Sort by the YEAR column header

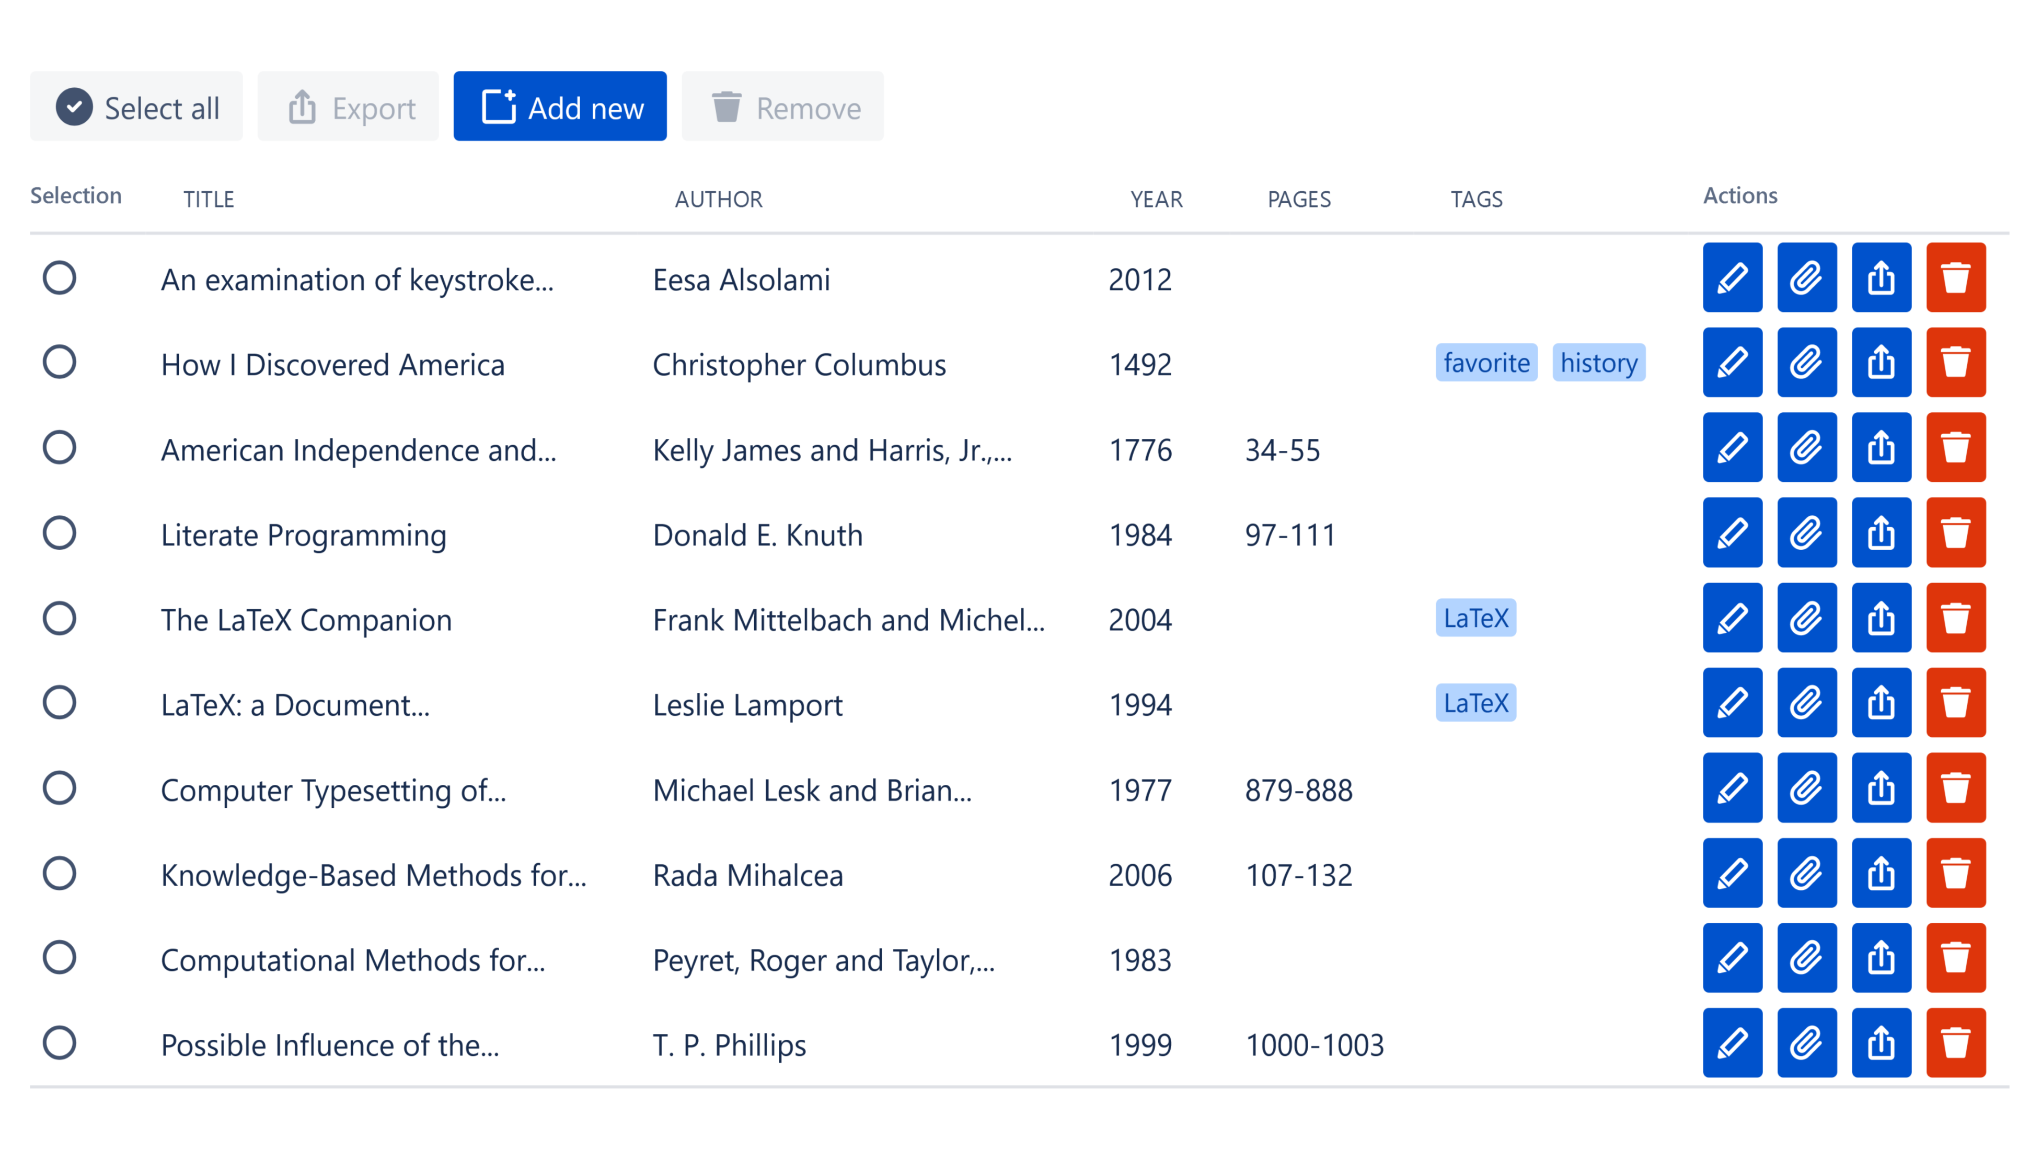click(x=1156, y=199)
